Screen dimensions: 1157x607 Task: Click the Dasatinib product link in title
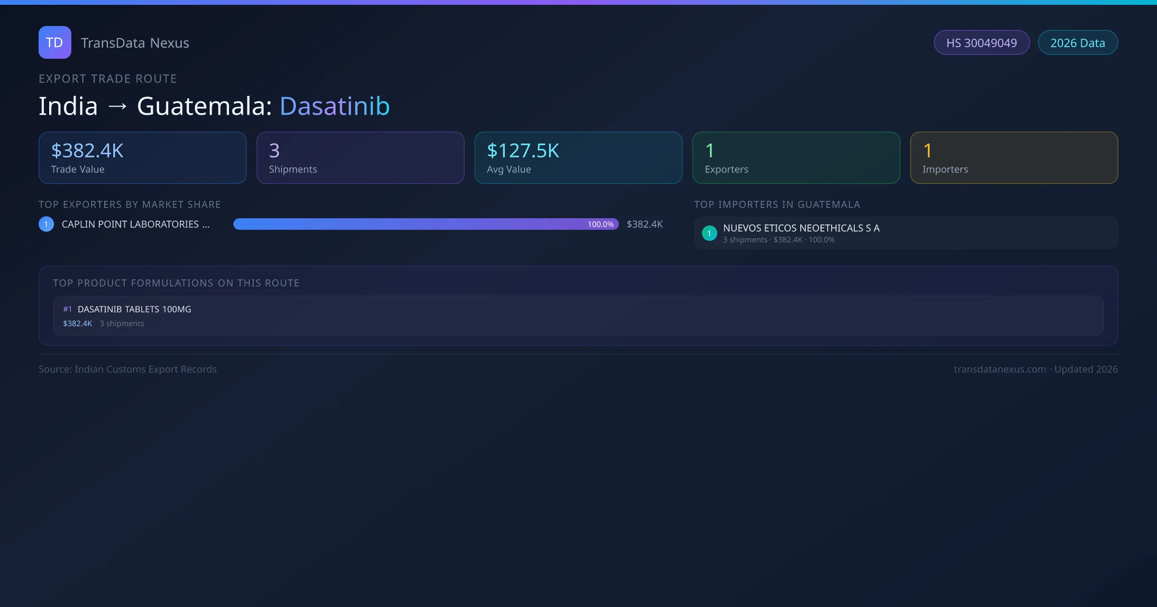click(335, 106)
